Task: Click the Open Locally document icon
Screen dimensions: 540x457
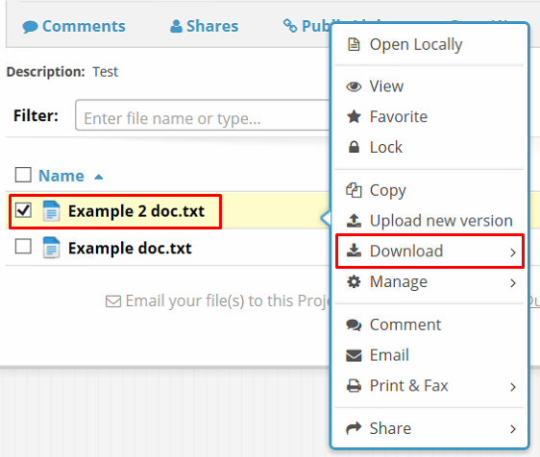Action: tap(354, 44)
